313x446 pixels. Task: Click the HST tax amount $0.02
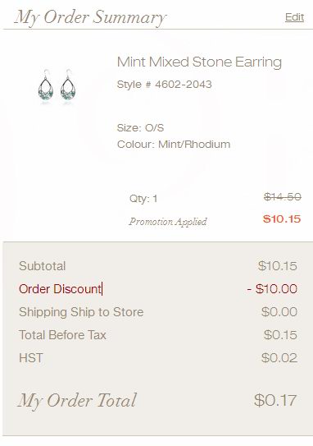pyautogui.click(x=279, y=358)
